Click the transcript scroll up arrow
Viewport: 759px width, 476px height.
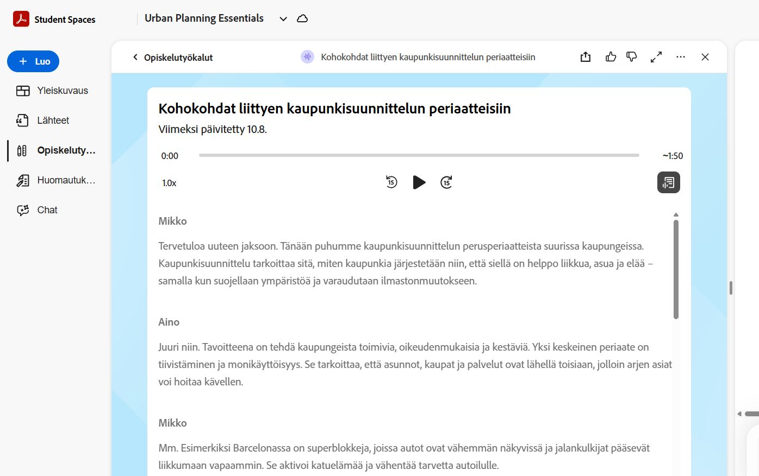click(x=676, y=215)
